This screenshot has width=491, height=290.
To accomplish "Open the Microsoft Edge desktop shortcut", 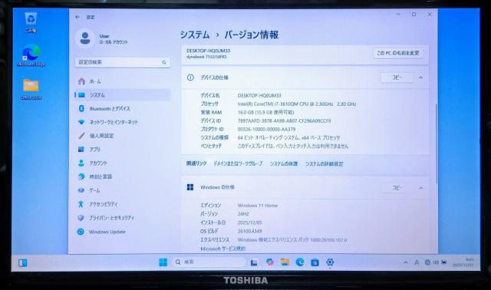I will (31, 56).
